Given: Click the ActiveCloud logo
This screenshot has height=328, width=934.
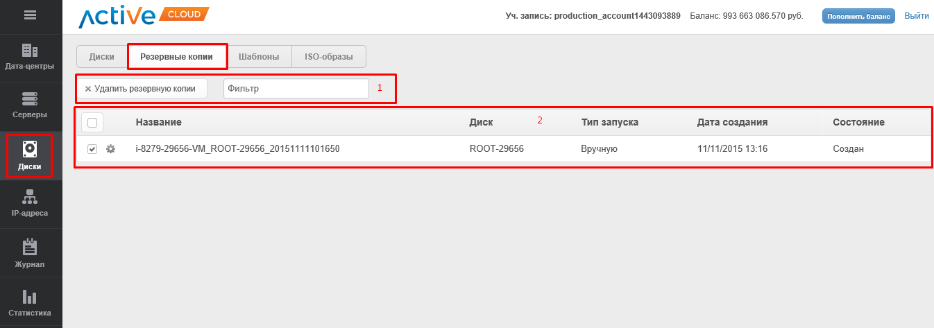Looking at the screenshot, I should [144, 17].
